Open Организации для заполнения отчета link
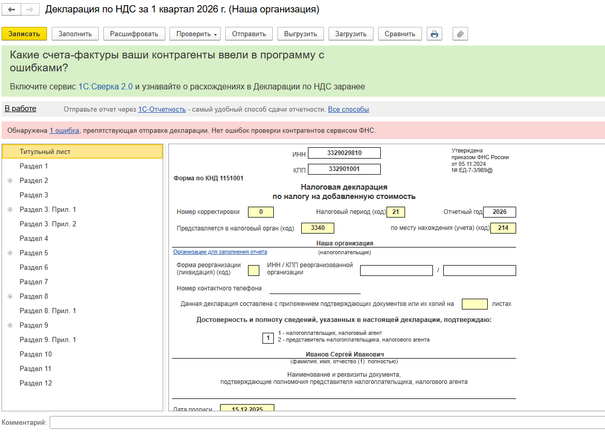Screen dimensions: 605x432 pyautogui.click(x=220, y=252)
